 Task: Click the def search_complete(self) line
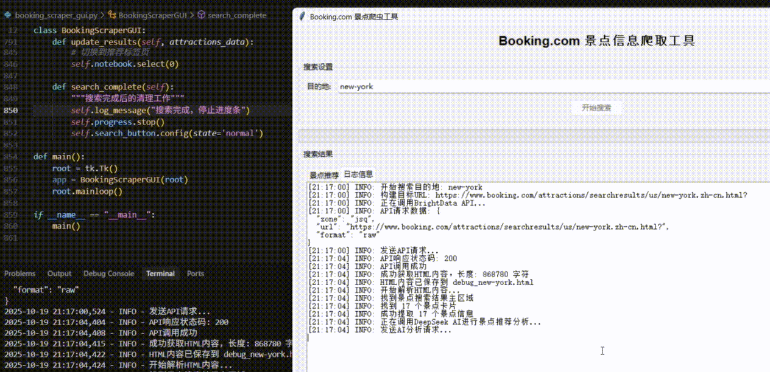pos(113,87)
